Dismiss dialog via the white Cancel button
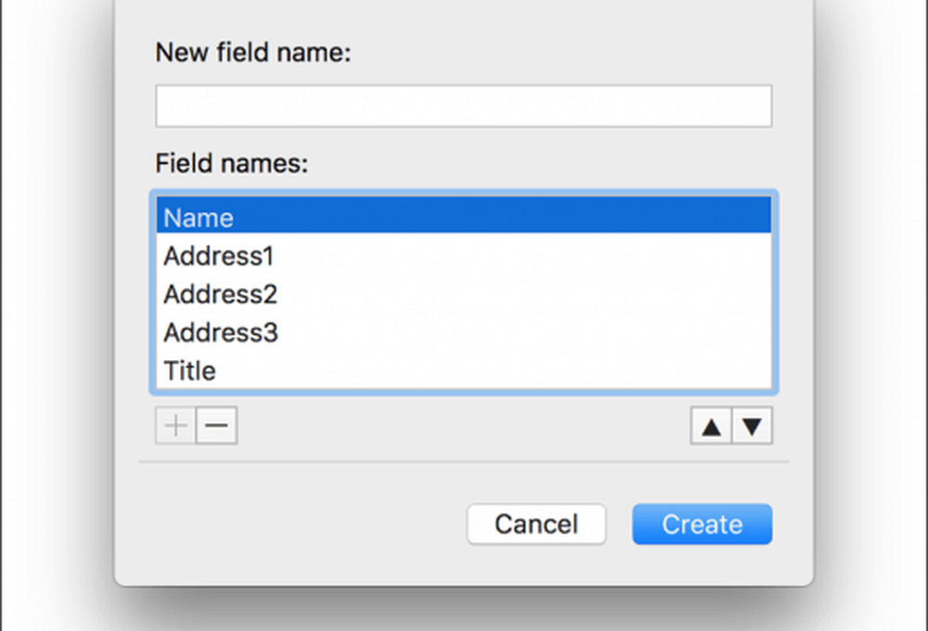 point(536,524)
